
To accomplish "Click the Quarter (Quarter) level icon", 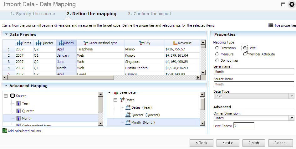I will (128, 115).
